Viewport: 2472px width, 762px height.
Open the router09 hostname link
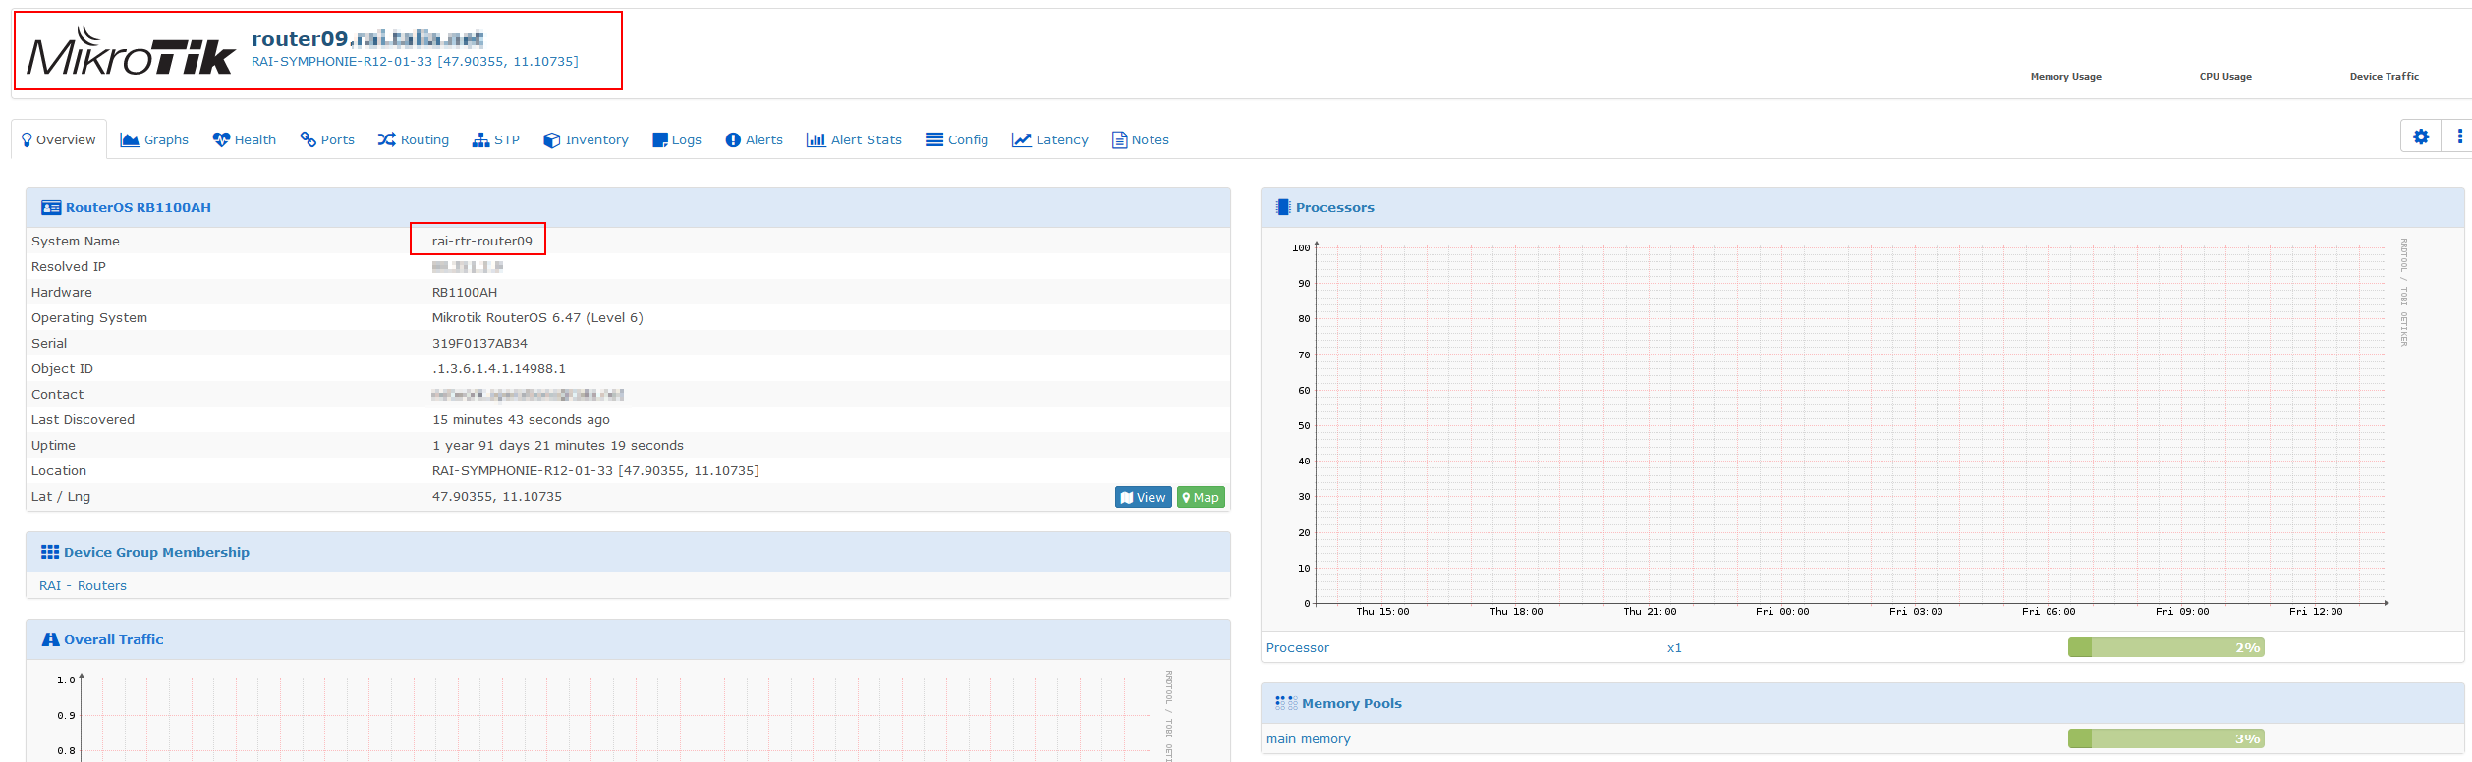pyautogui.click(x=367, y=38)
